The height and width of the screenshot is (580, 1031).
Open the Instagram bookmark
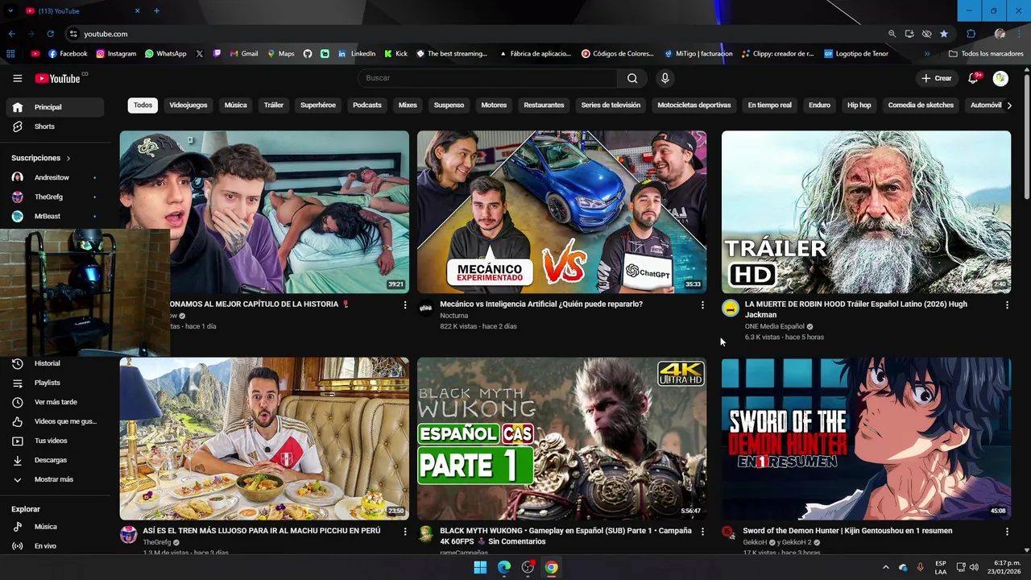pyautogui.click(x=116, y=54)
